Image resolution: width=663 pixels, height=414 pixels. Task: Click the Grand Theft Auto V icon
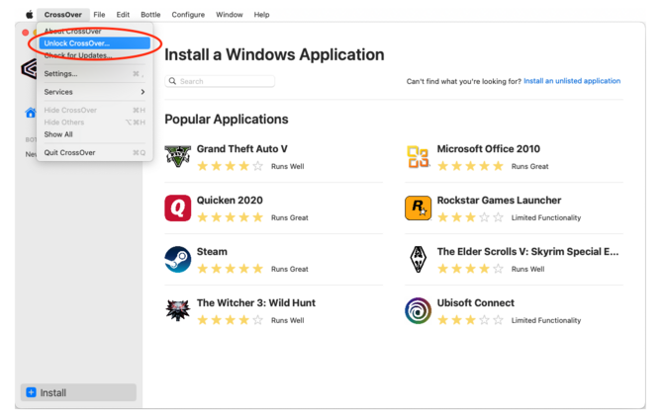coord(178,157)
